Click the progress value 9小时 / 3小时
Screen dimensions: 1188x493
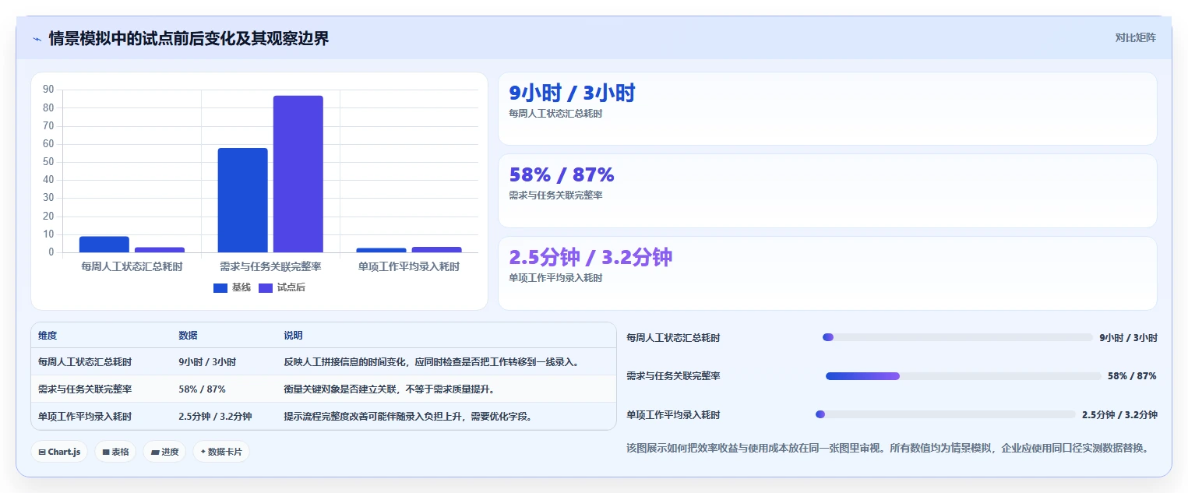pos(1128,337)
